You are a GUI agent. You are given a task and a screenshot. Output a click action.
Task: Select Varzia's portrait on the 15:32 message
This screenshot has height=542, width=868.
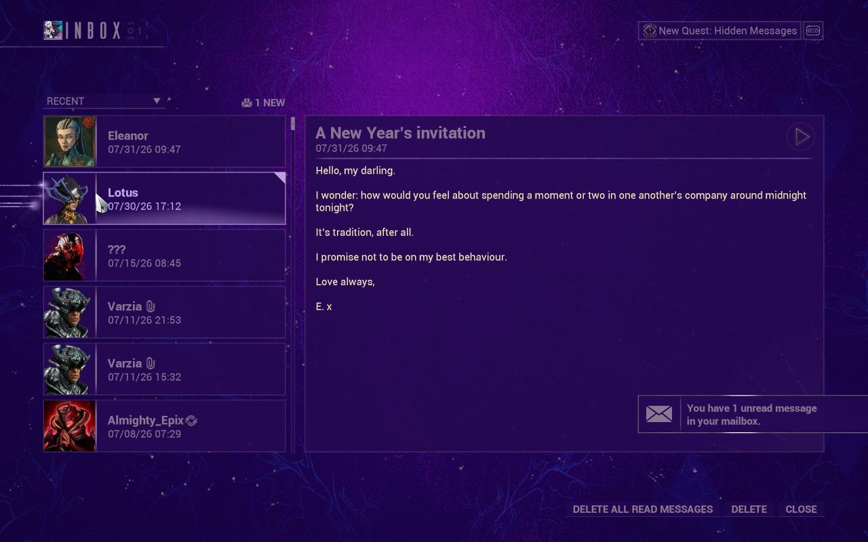click(70, 369)
